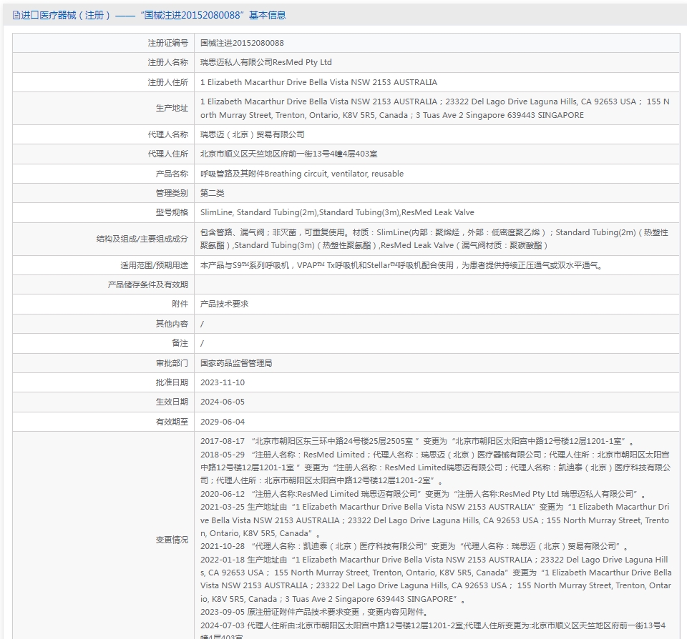The height and width of the screenshot is (639, 687).
Task: Select the '第二类' management class value
Action: [212, 193]
